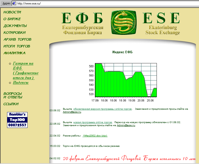Viewport: 199px width, 164px height.
Task: Go to ССЫЛКИ section
Action: (x=11, y=104)
